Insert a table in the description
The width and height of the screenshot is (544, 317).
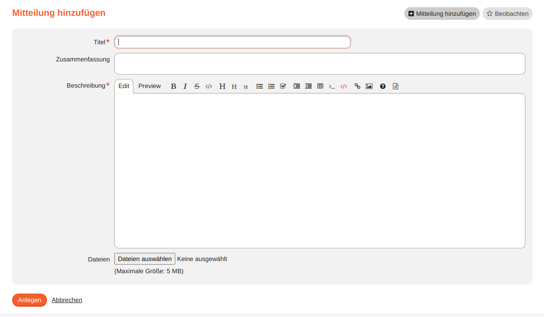[x=320, y=86]
